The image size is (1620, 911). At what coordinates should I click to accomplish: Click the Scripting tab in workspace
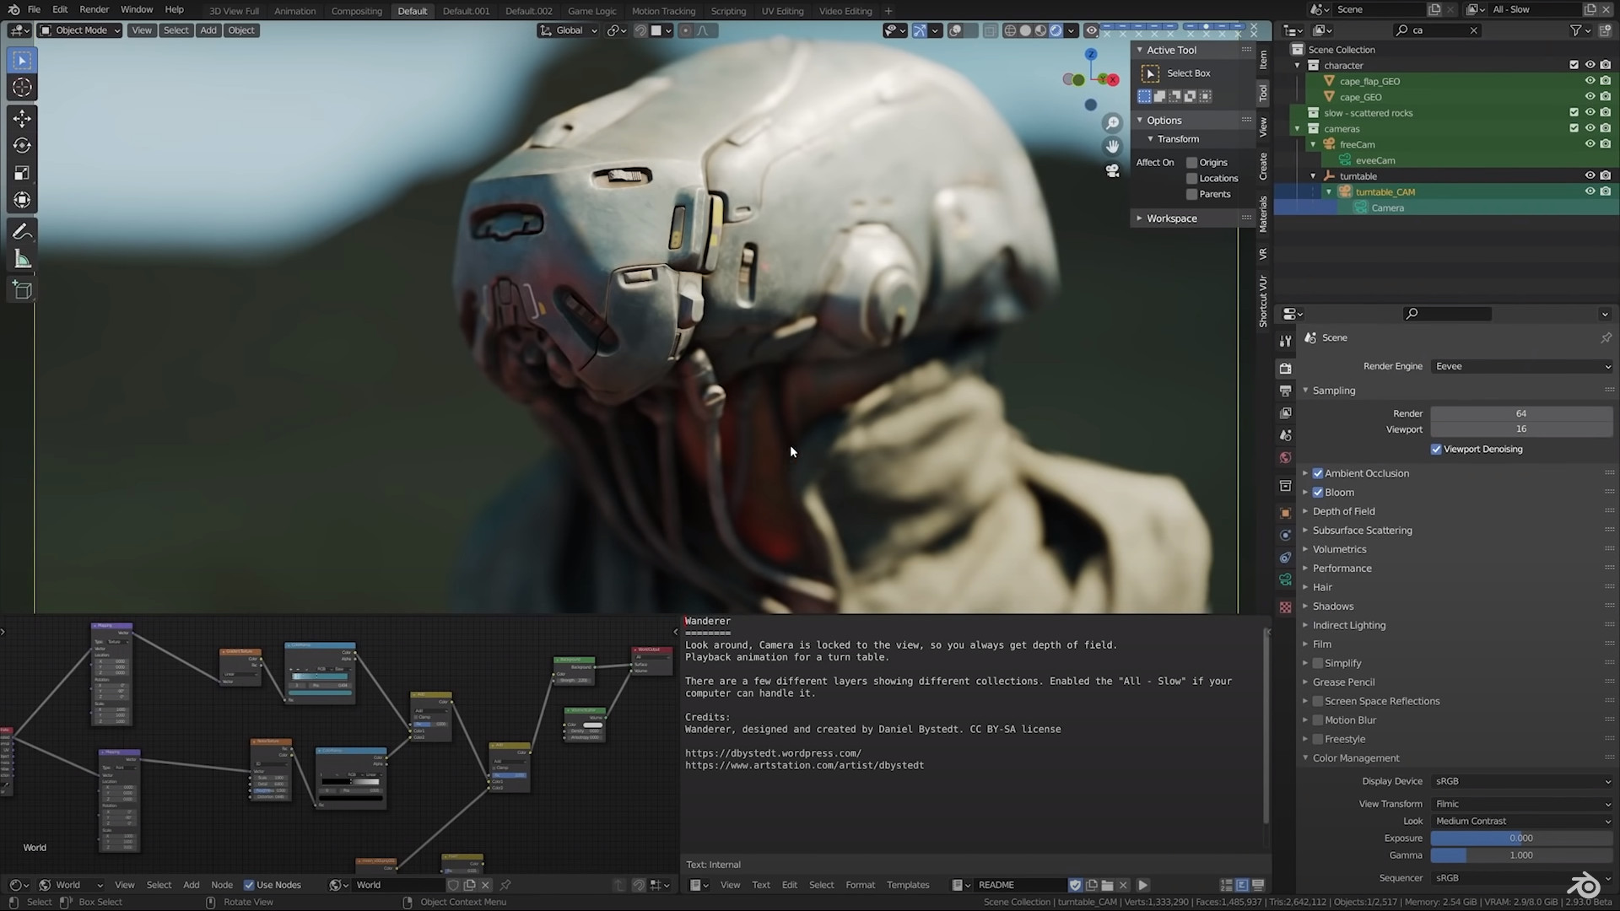727,10
